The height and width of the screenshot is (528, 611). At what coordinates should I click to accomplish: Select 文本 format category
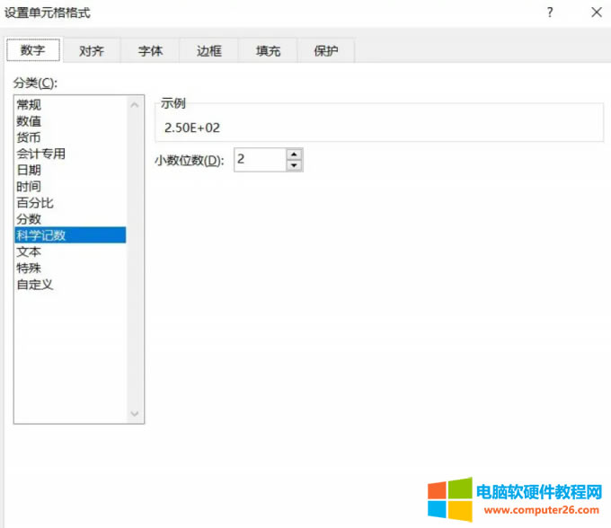(29, 251)
